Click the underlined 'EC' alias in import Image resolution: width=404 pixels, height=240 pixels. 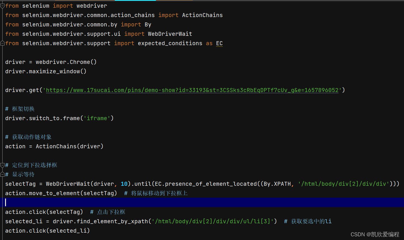[219, 43]
